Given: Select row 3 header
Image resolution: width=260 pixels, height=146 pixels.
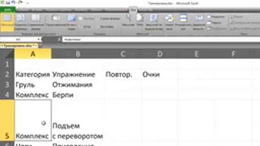Looking at the screenshot, I should click(x=7, y=85).
